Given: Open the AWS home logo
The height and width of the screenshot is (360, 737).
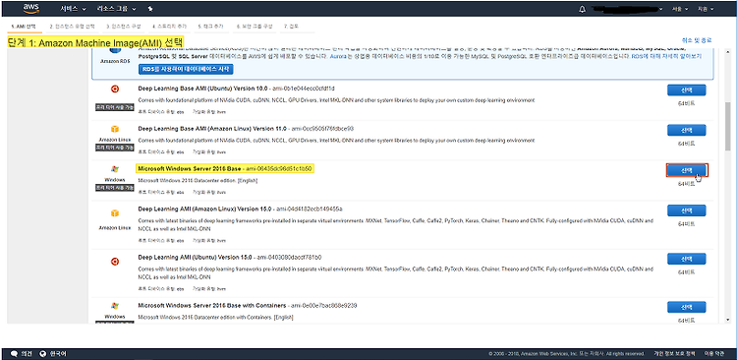Looking at the screenshot, I should coord(32,9).
